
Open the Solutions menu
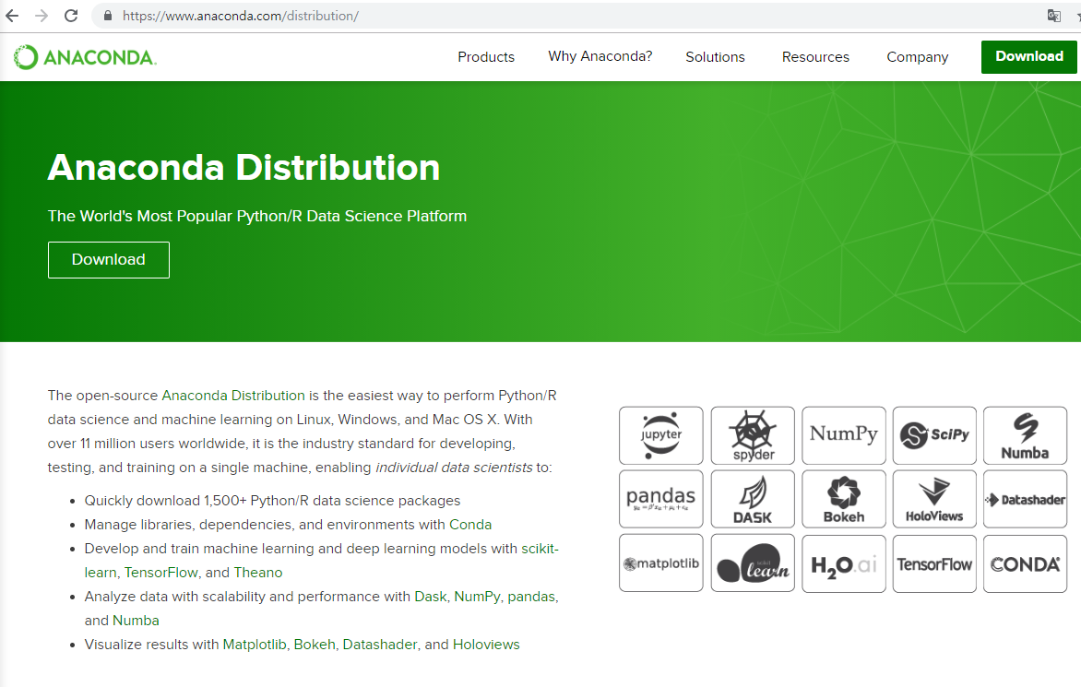point(715,57)
